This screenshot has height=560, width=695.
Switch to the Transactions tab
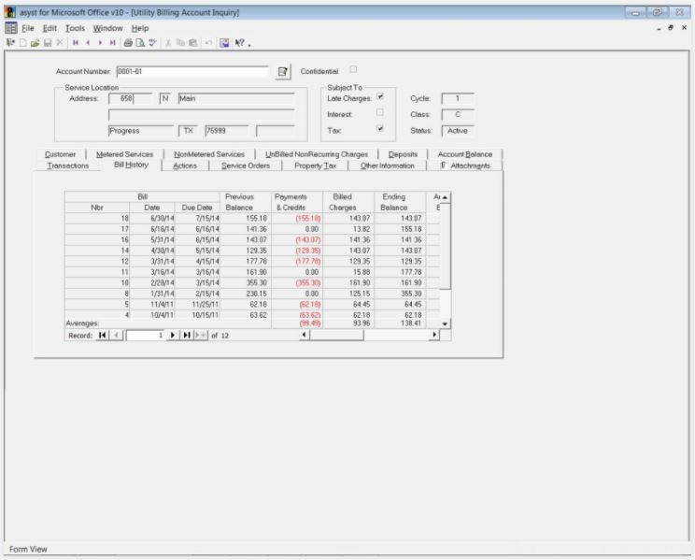(x=68, y=165)
